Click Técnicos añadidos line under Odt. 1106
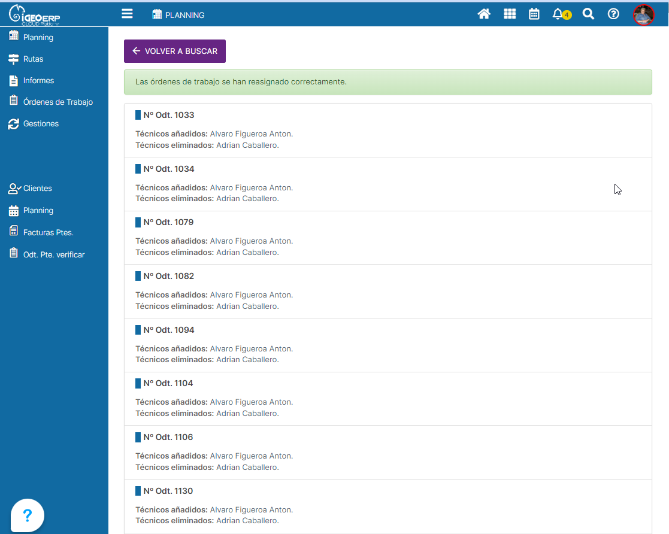Image resolution: width=669 pixels, height=534 pixels. 214,456
